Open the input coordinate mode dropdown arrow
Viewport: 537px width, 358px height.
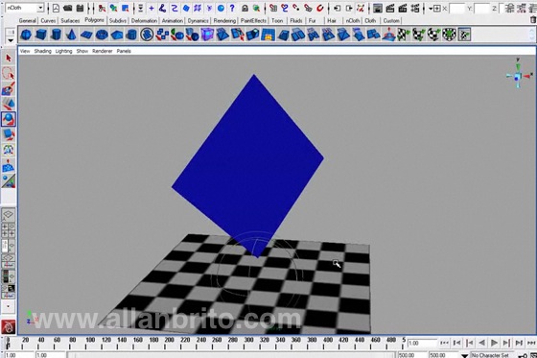(431, 9)
